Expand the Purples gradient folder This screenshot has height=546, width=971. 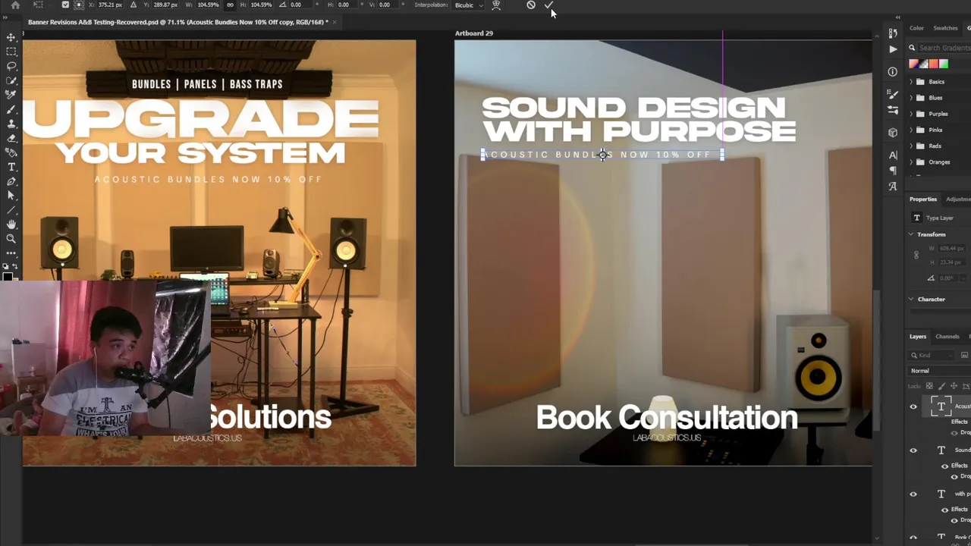click(911, 114)
